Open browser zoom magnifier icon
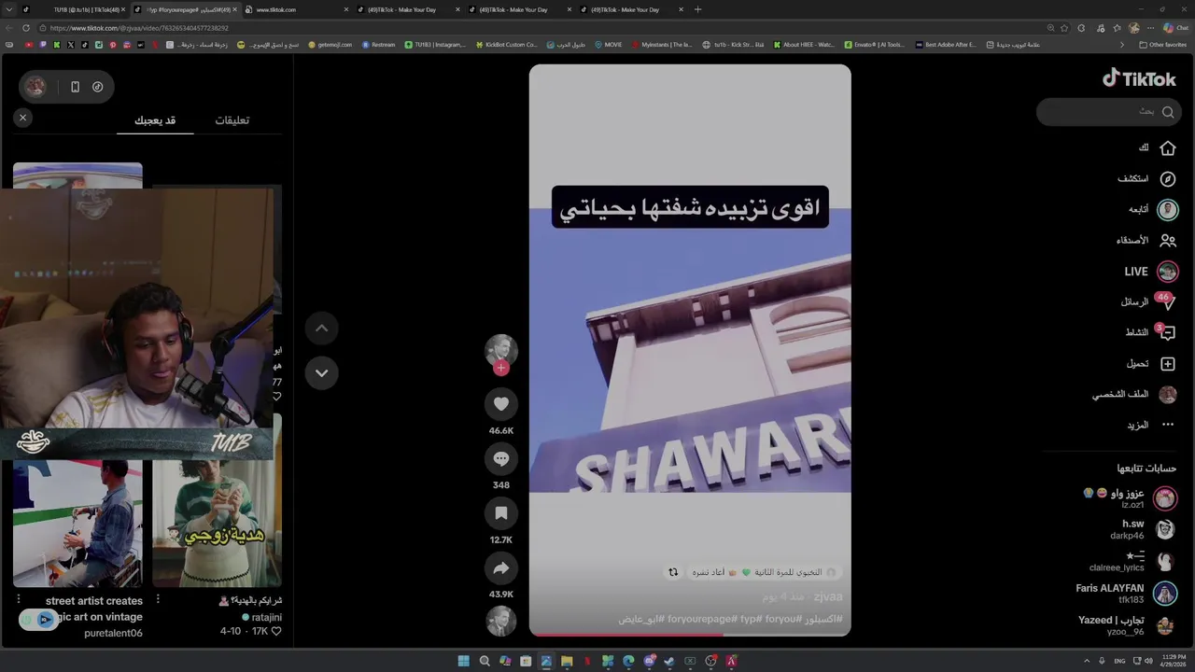The width and height of the screenshot is (1195, 672). [1051, 28]
